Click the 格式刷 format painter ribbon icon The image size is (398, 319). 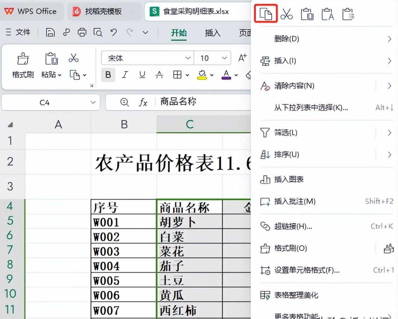point(23,59)
